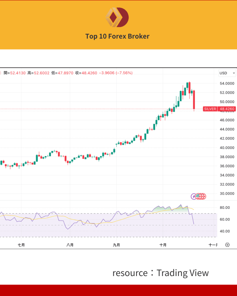Image resolution: width=237 pixels, height=296 pixels.
Task: Click the opening price value 52.4130
Action: click(18, 73)
